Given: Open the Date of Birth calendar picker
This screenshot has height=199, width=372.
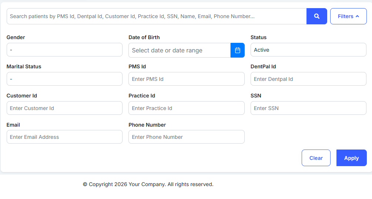Looking at the screenshot, I should click(237, 50).
